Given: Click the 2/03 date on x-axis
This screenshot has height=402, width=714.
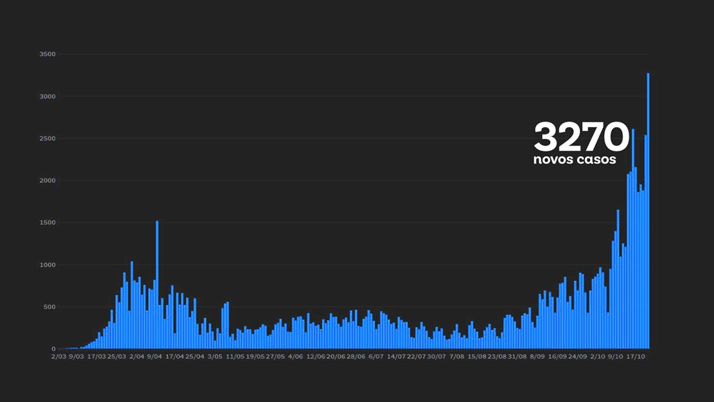Looking at the screenshot, I should point(59,356).
